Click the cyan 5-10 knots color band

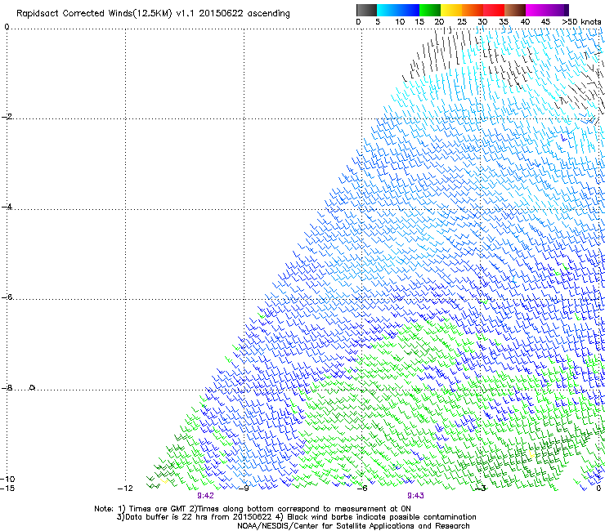tap(388, 10)
